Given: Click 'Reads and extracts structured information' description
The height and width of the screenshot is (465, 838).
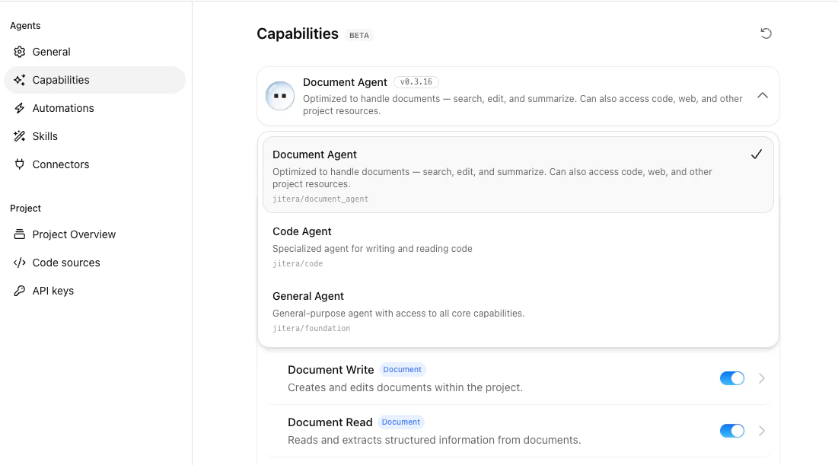Looking at the screenshot, I should [434, 440].
